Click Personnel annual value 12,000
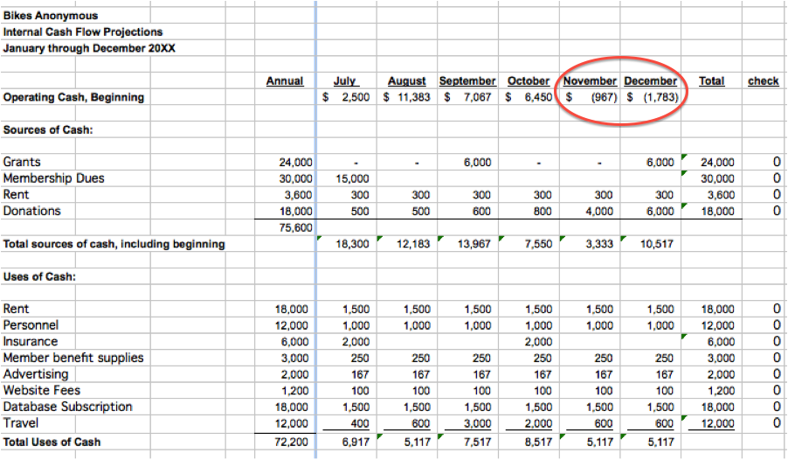 (x=292, y=325)
